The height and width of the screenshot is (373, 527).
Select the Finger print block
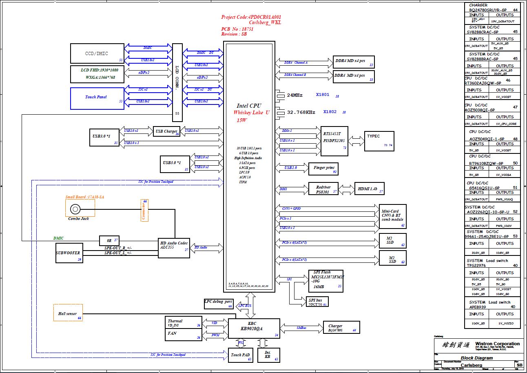[x=324, y=168]
